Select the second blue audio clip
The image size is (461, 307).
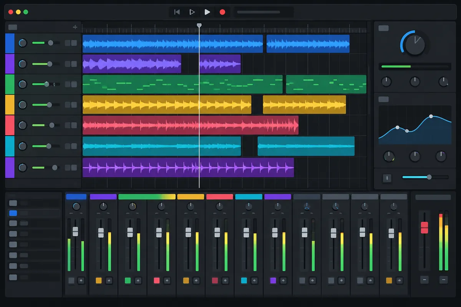[x=308, y=44]
